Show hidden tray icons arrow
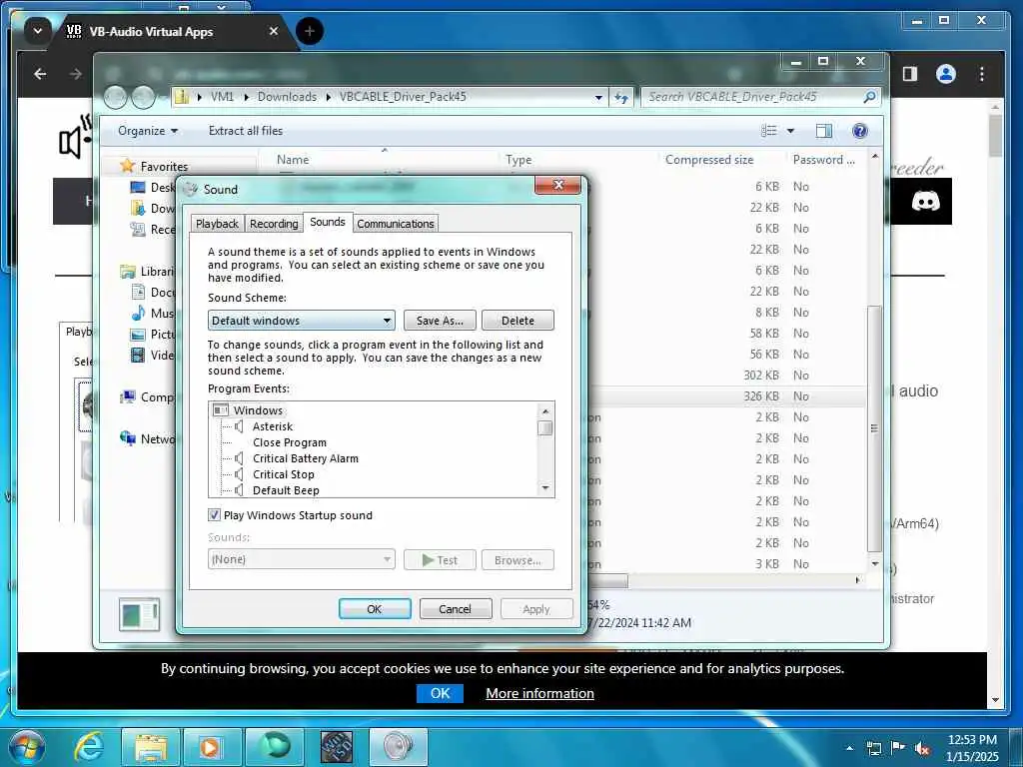Image resolution: width=1023 pixels, height=767 pixels. coord(849,748)
